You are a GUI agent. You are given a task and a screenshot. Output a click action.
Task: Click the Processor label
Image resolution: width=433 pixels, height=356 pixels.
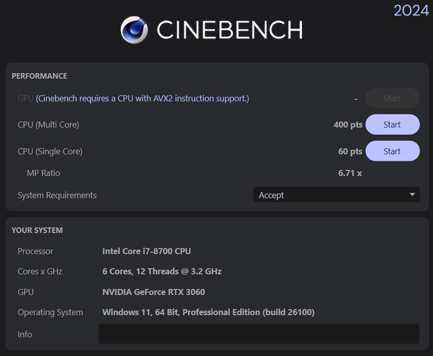(35, 251)
